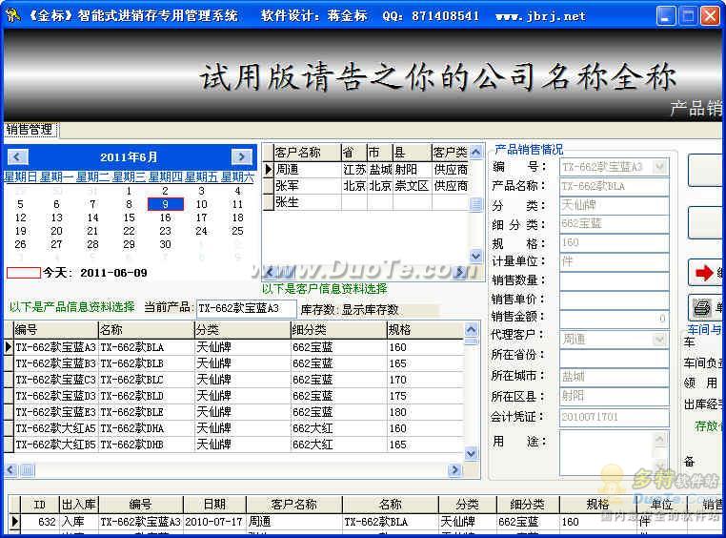Select product row TX-662款大红A5
The width and height of the screenshot is (726, 538).
55,428
